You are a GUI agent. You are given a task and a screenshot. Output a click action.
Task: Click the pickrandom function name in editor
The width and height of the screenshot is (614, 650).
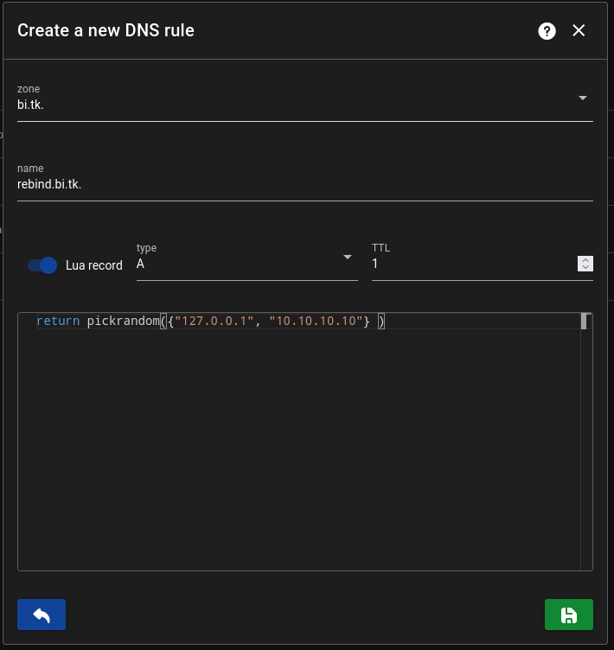(123, 321)
